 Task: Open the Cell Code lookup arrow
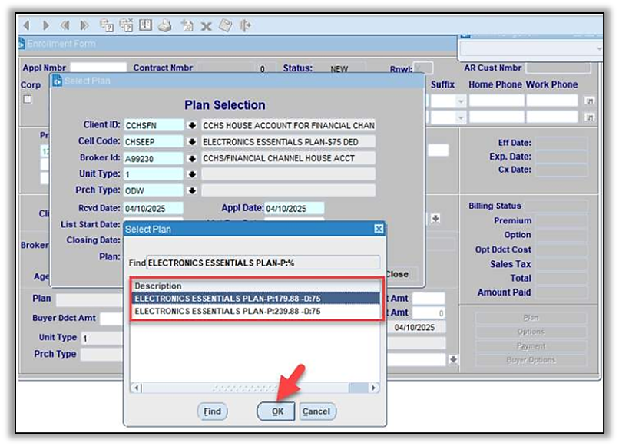[x=192, y=142]
